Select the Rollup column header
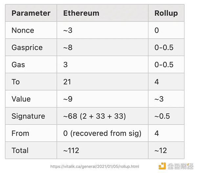The image size is (197, 173). 166,13
